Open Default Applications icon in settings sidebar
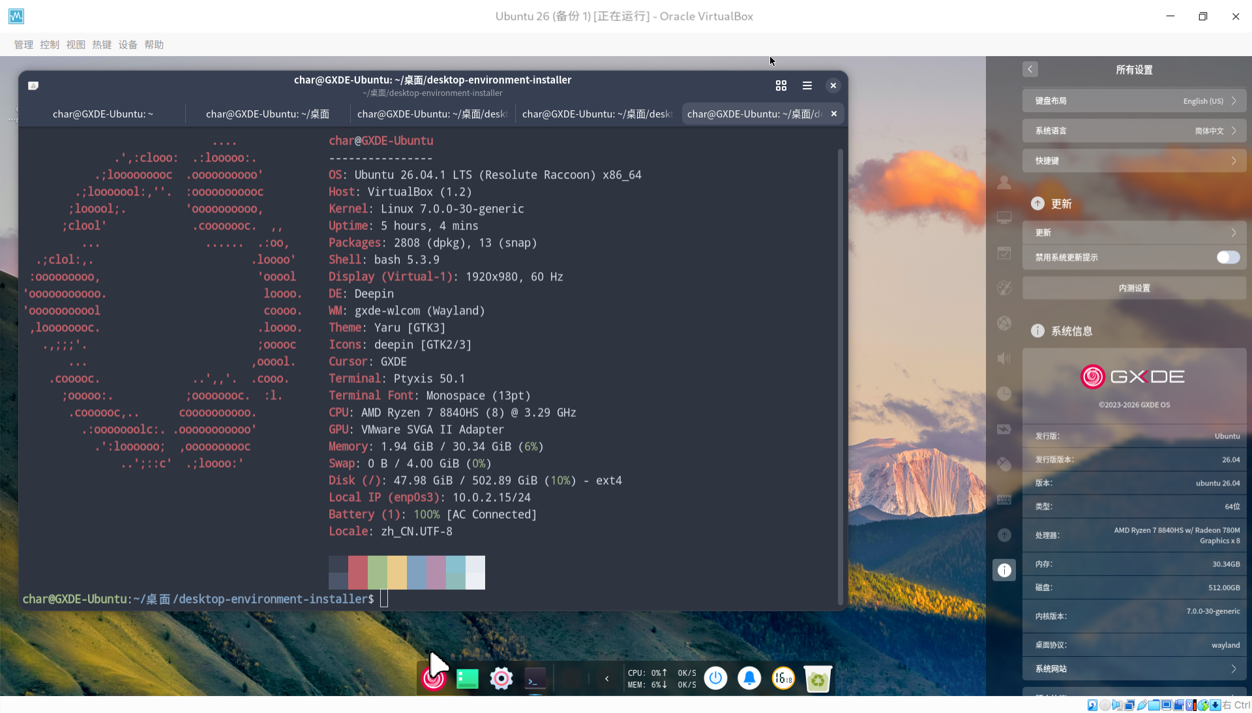 tap(1004, 253)
